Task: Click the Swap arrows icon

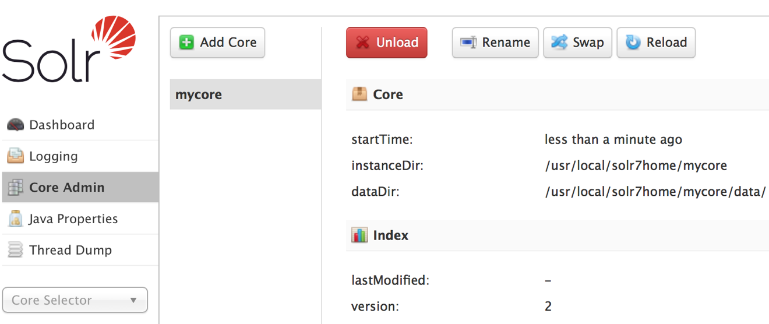Action: (560, 43)
